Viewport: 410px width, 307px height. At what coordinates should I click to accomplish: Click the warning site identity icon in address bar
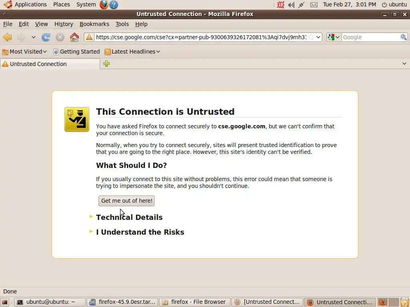click(89, 37)
